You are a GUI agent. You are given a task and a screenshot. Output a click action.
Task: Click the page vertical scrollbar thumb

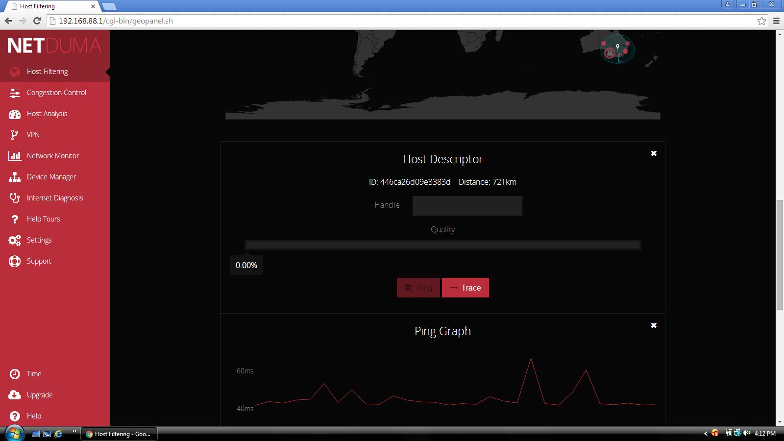tap(780, 255)
